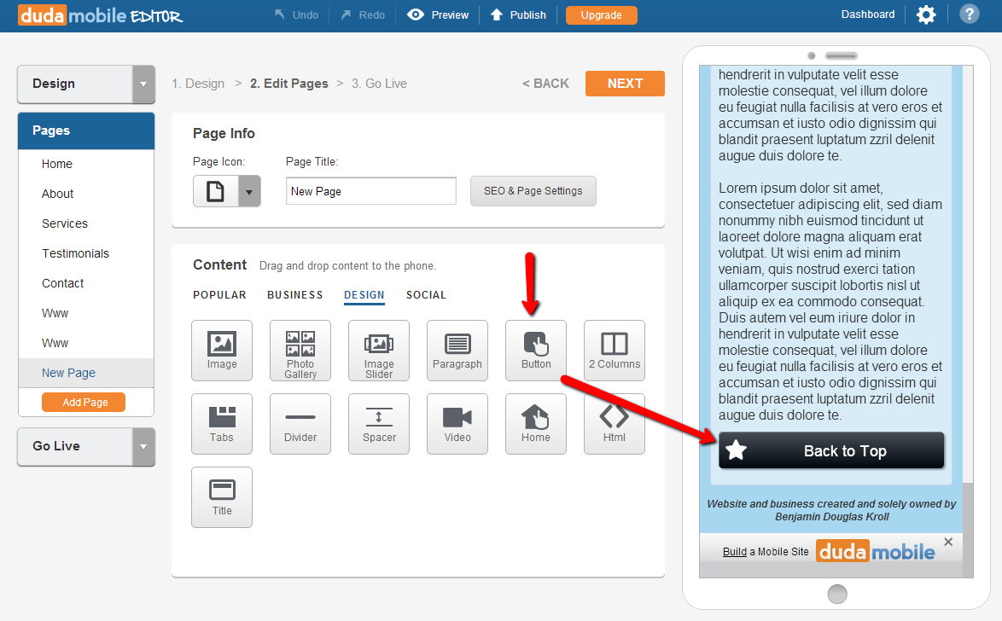This screenshot has width=1002, height=621.
Task: Click the star icon on Back to Top
Action: click(x=737, y=450)
